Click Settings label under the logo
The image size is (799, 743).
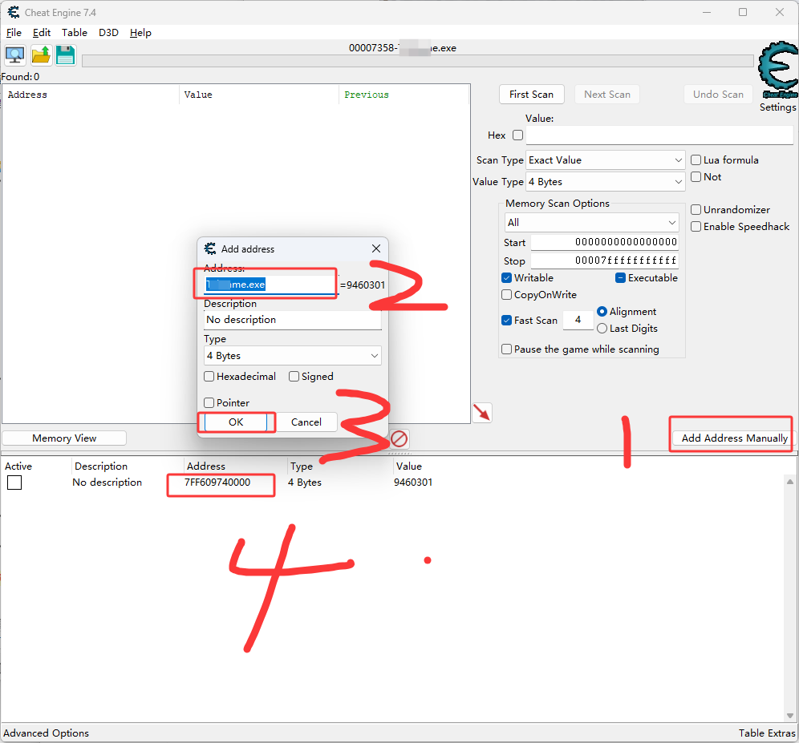point(777,107)
